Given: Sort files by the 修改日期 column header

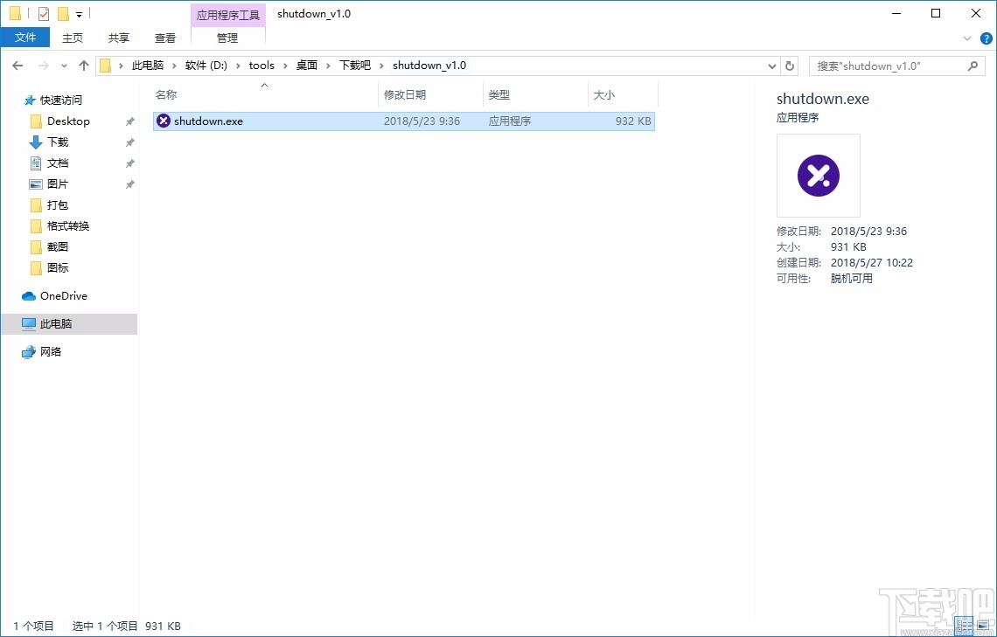Looking at the screenshot, I should click(408, 94).
